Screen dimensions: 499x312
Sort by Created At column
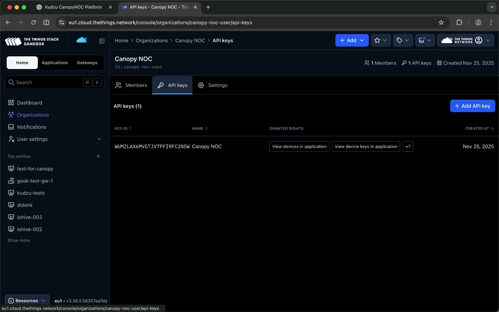point(479,129)
